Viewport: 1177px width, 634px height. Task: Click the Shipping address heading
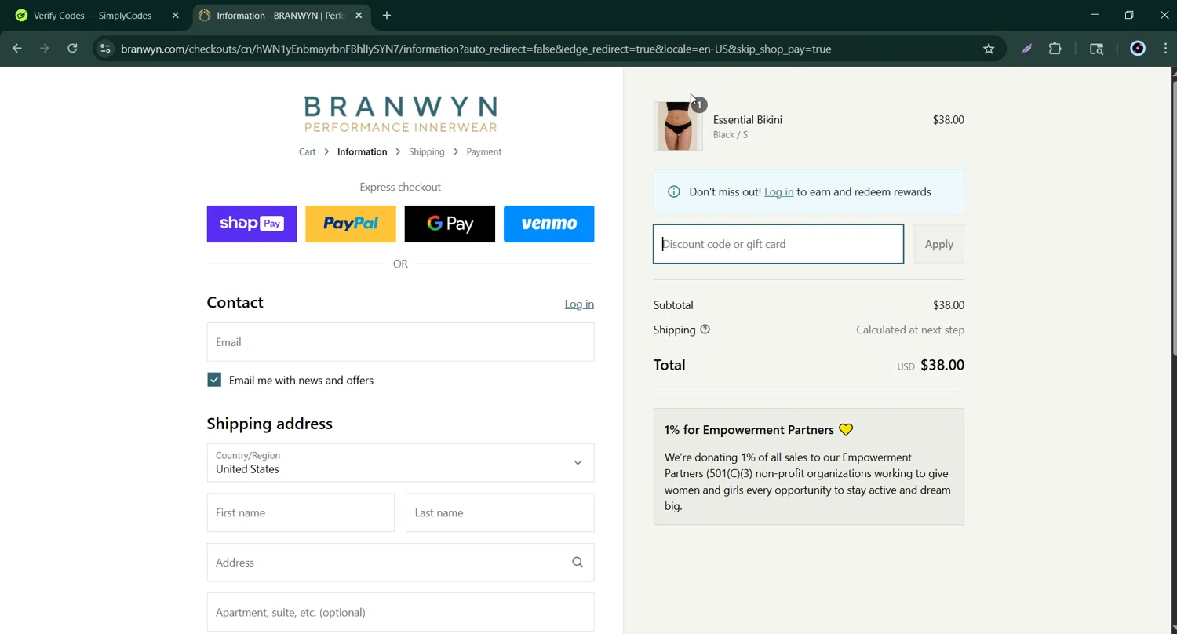(x=269, y=424)
